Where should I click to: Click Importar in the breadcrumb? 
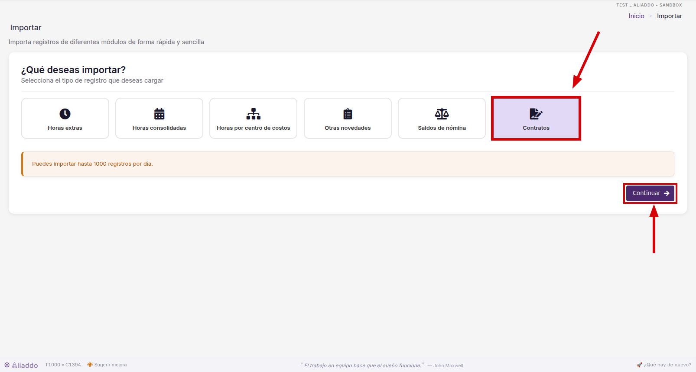coord(670,16)
